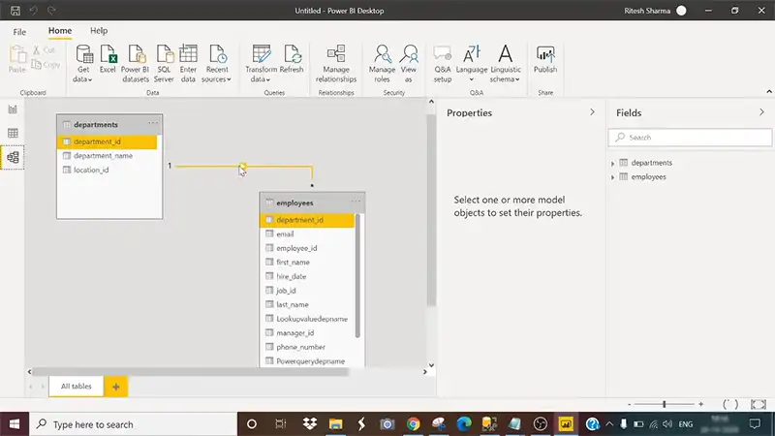Switch to Report view in sidebar
The width and height of the screenshot is (775, 436).
point(13,109)
